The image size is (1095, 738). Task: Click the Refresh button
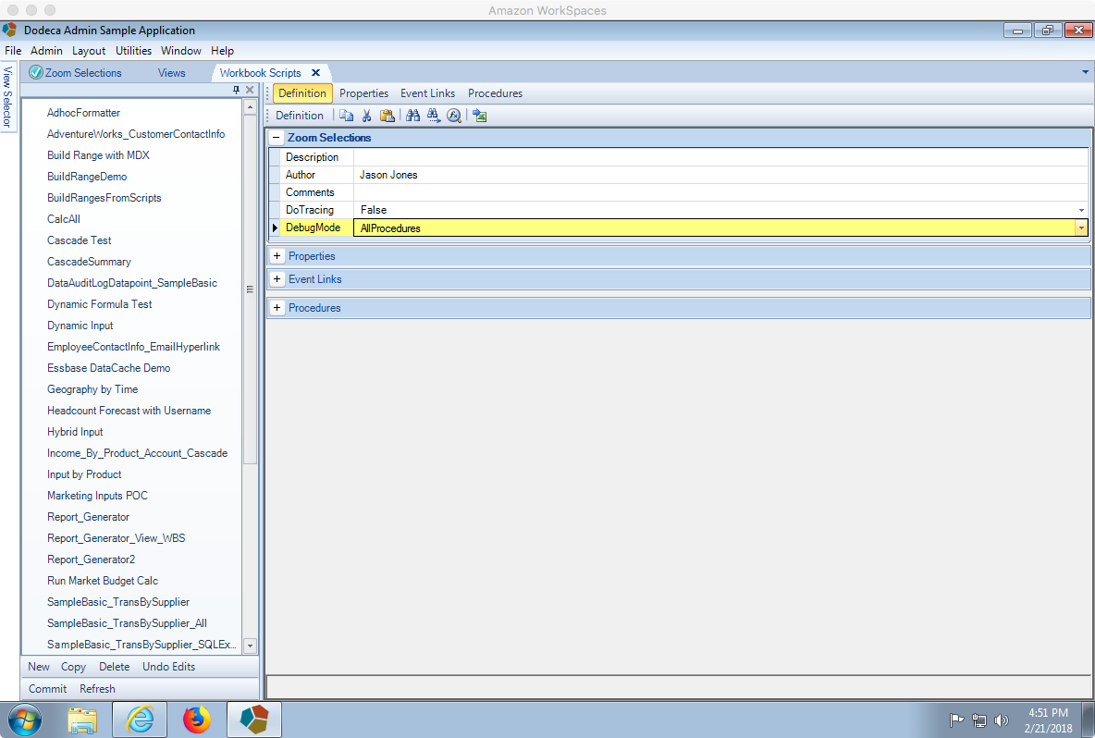[x=97, y=688]
